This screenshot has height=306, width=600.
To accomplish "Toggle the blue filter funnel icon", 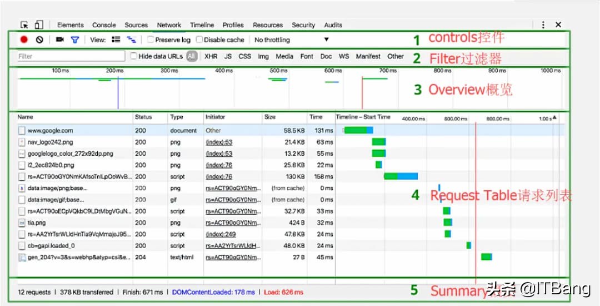I will click(75, 40).
